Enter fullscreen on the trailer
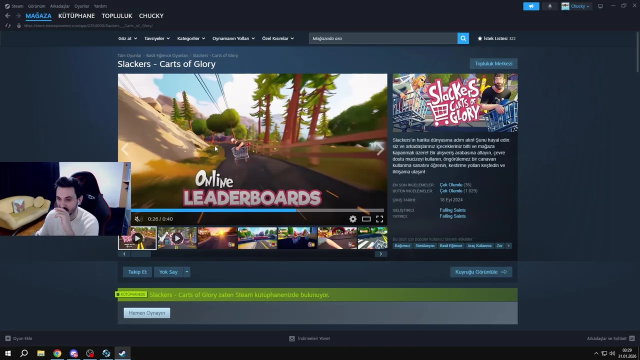The width and height of the screenshot is (640, 360). coord(379,219)
